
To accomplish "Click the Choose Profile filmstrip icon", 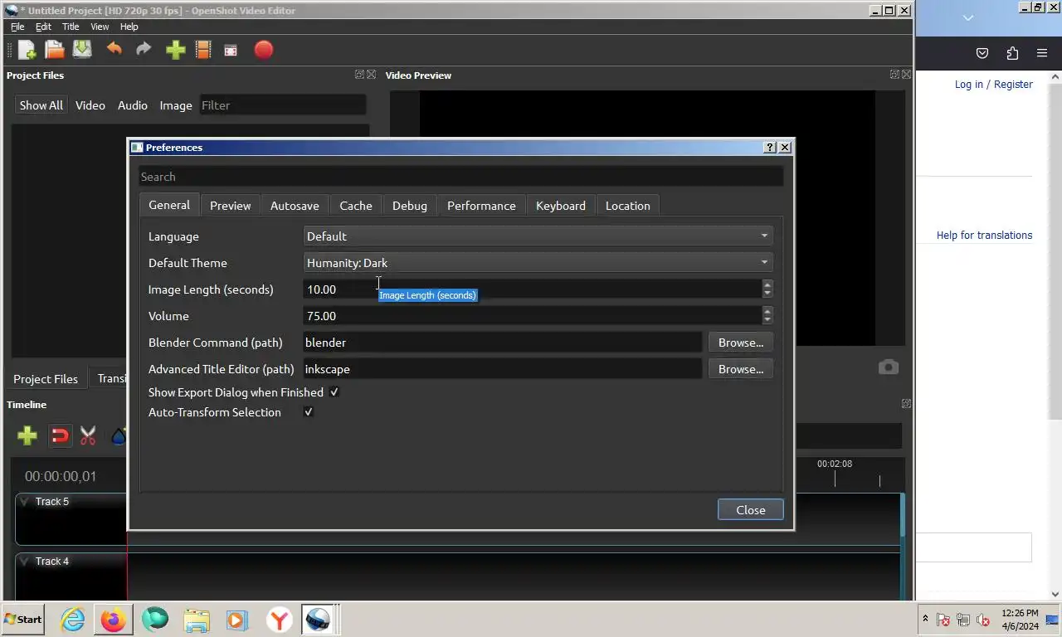I will click(203, 50).
